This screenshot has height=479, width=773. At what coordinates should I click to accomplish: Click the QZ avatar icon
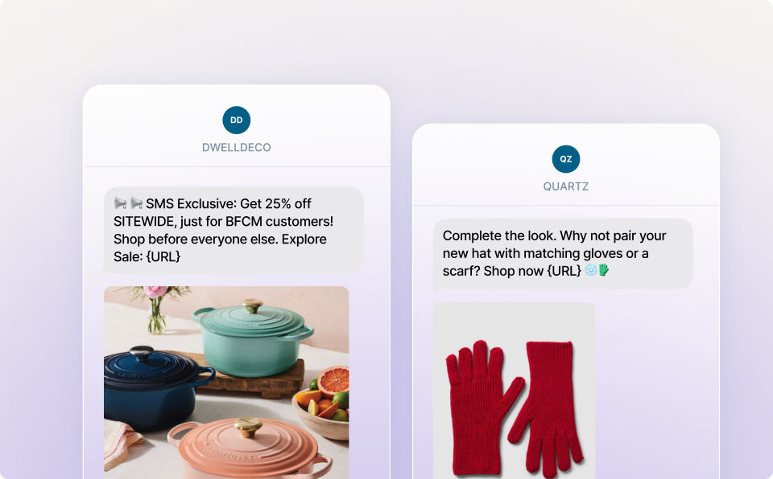click(x=566, y=159)
